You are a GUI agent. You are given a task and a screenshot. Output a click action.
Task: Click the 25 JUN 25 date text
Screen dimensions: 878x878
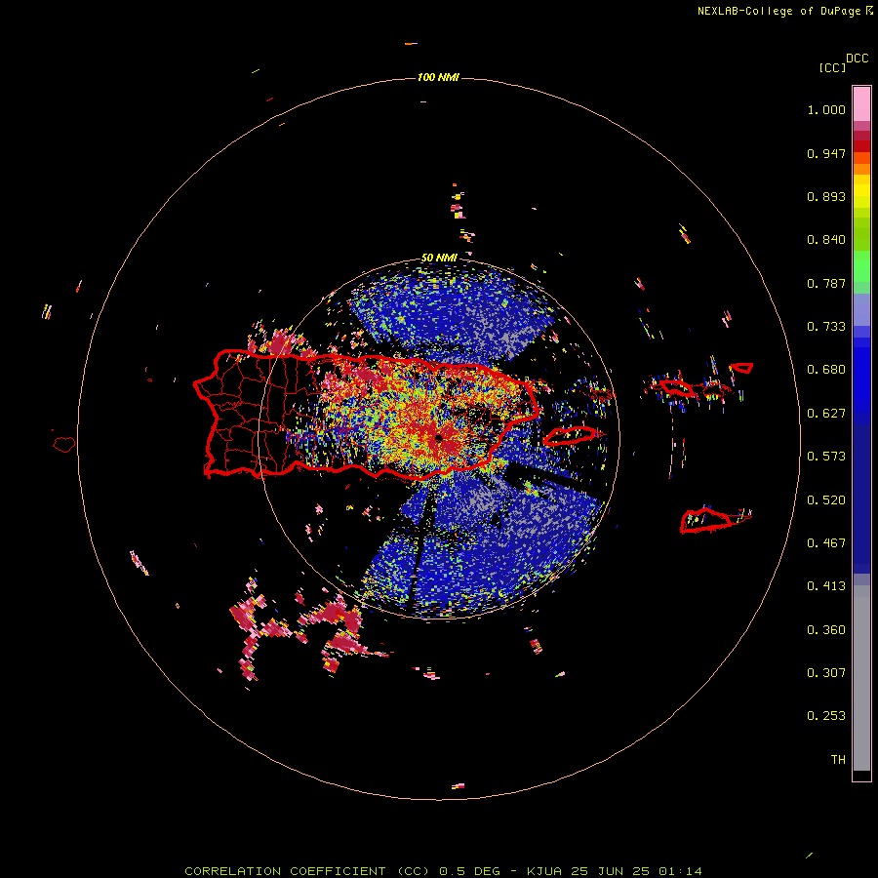(611, 871)
